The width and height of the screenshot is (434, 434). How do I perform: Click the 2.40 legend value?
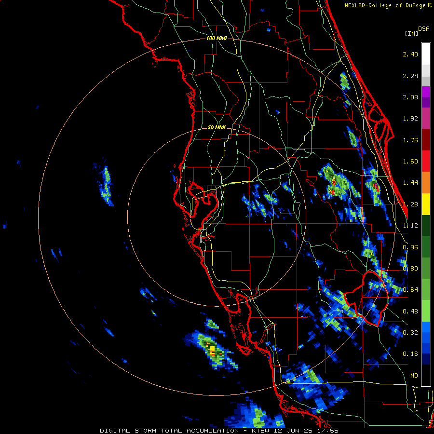tap(410, 54)
